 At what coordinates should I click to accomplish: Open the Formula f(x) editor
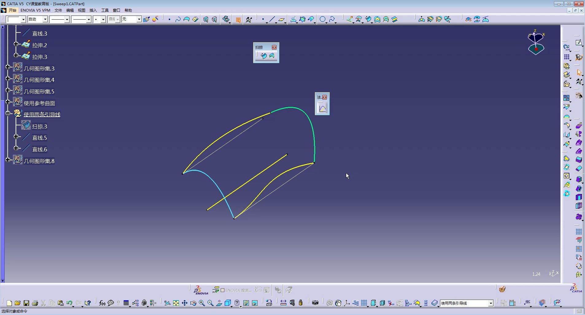pyautogui.click(x=102, y=303)
